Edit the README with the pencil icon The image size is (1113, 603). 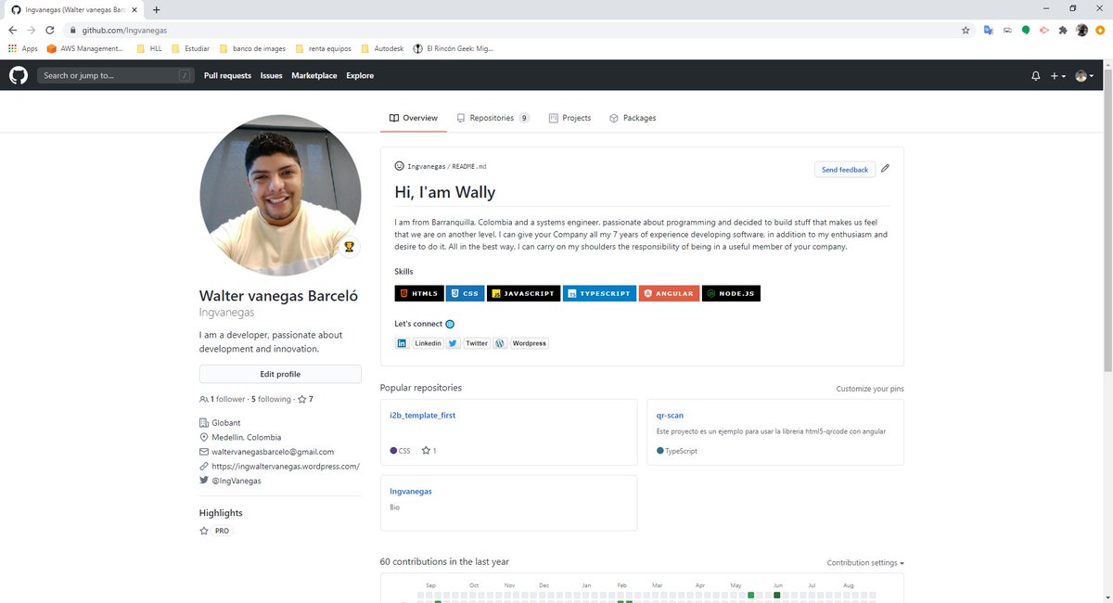885,169
